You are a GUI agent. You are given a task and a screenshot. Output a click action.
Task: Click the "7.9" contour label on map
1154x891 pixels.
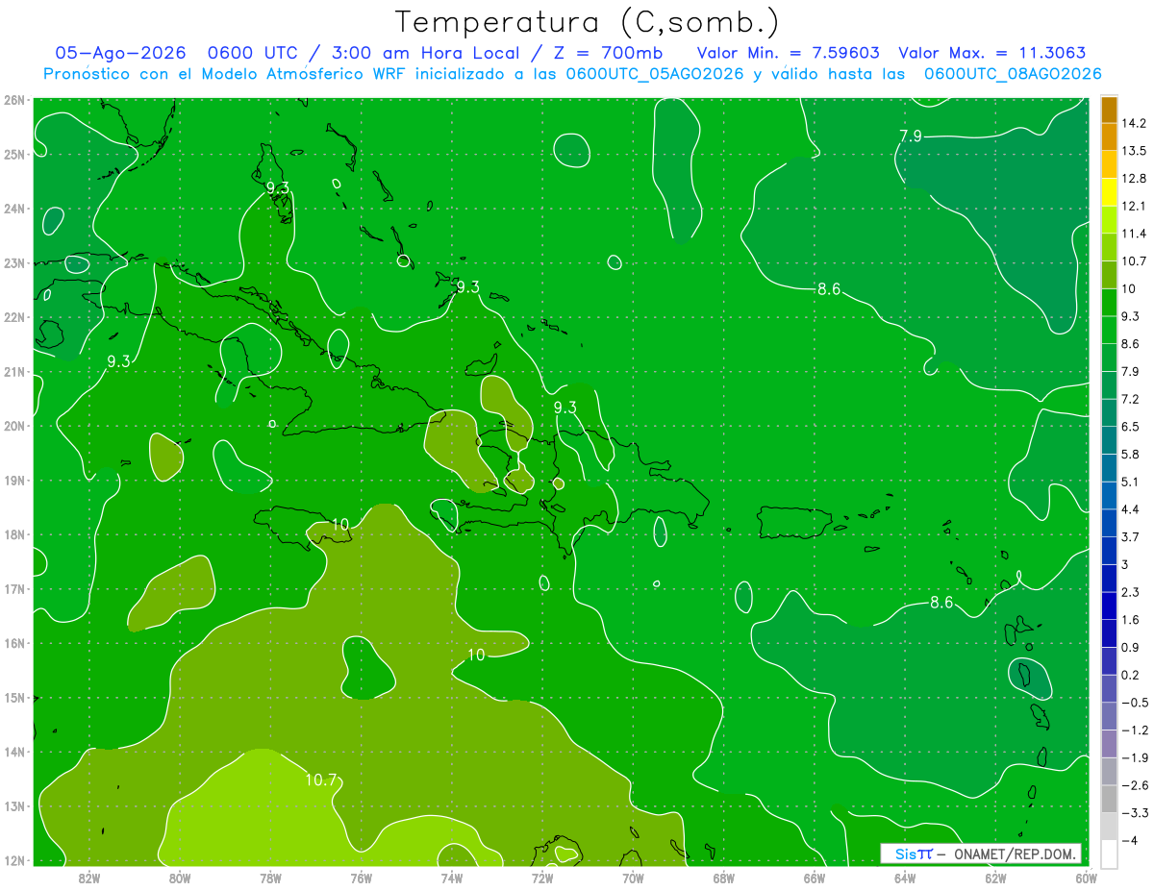(x=911, y=136)
